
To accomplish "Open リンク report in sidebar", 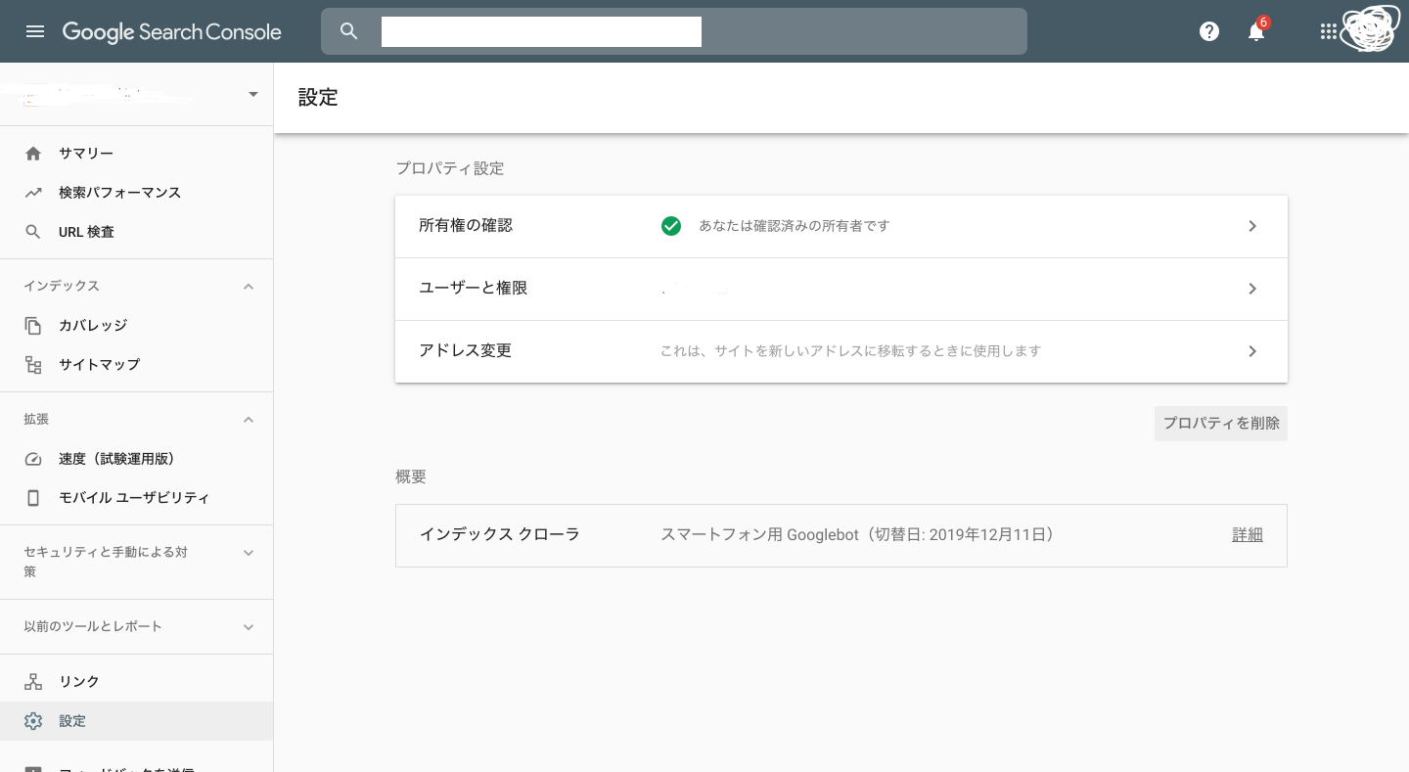I will tap(78, 682).
